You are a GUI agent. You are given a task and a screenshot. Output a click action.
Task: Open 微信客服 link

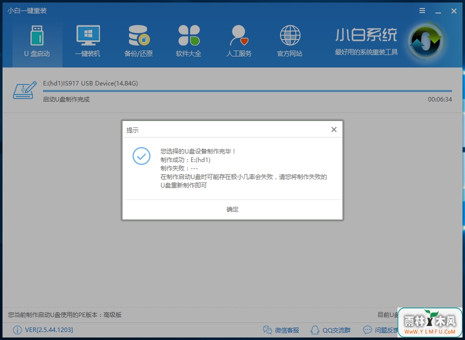click(x=281, y=330)
